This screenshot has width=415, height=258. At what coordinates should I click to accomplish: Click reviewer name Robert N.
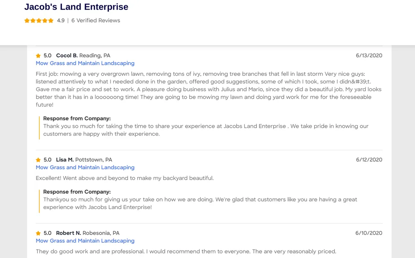68,233
